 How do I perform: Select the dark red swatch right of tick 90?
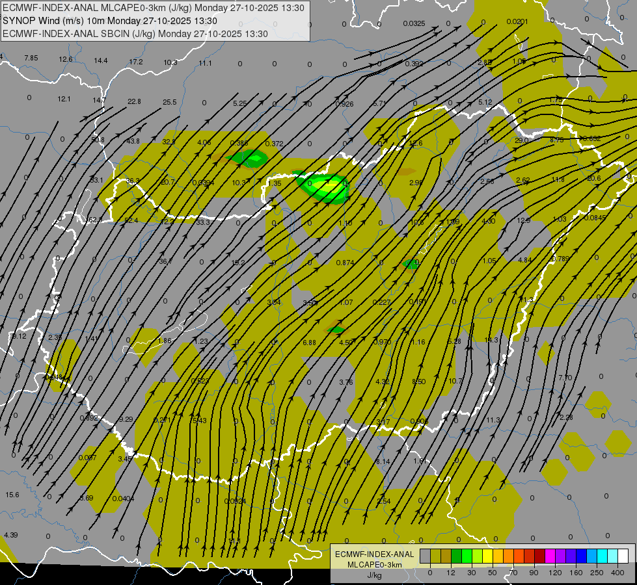click(x=539, y=556)
